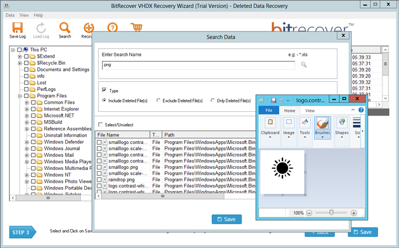Collapse the Paint ribbon with chevron
Screen dimensions: 399x248
pos(353,110)
